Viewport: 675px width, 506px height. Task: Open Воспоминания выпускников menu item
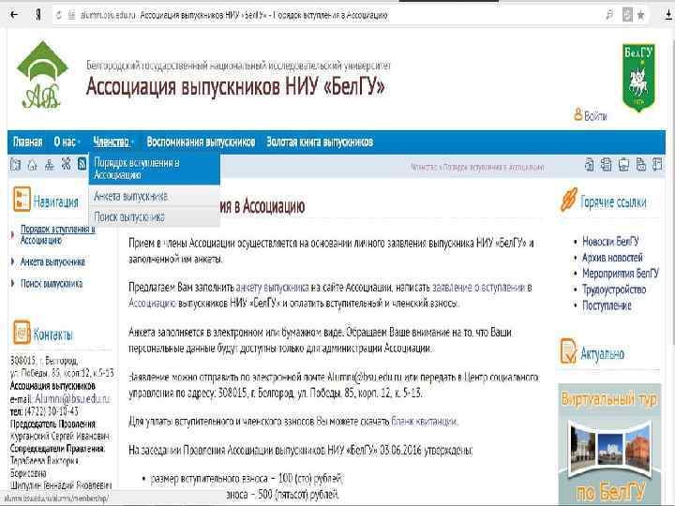click(201, 142)
